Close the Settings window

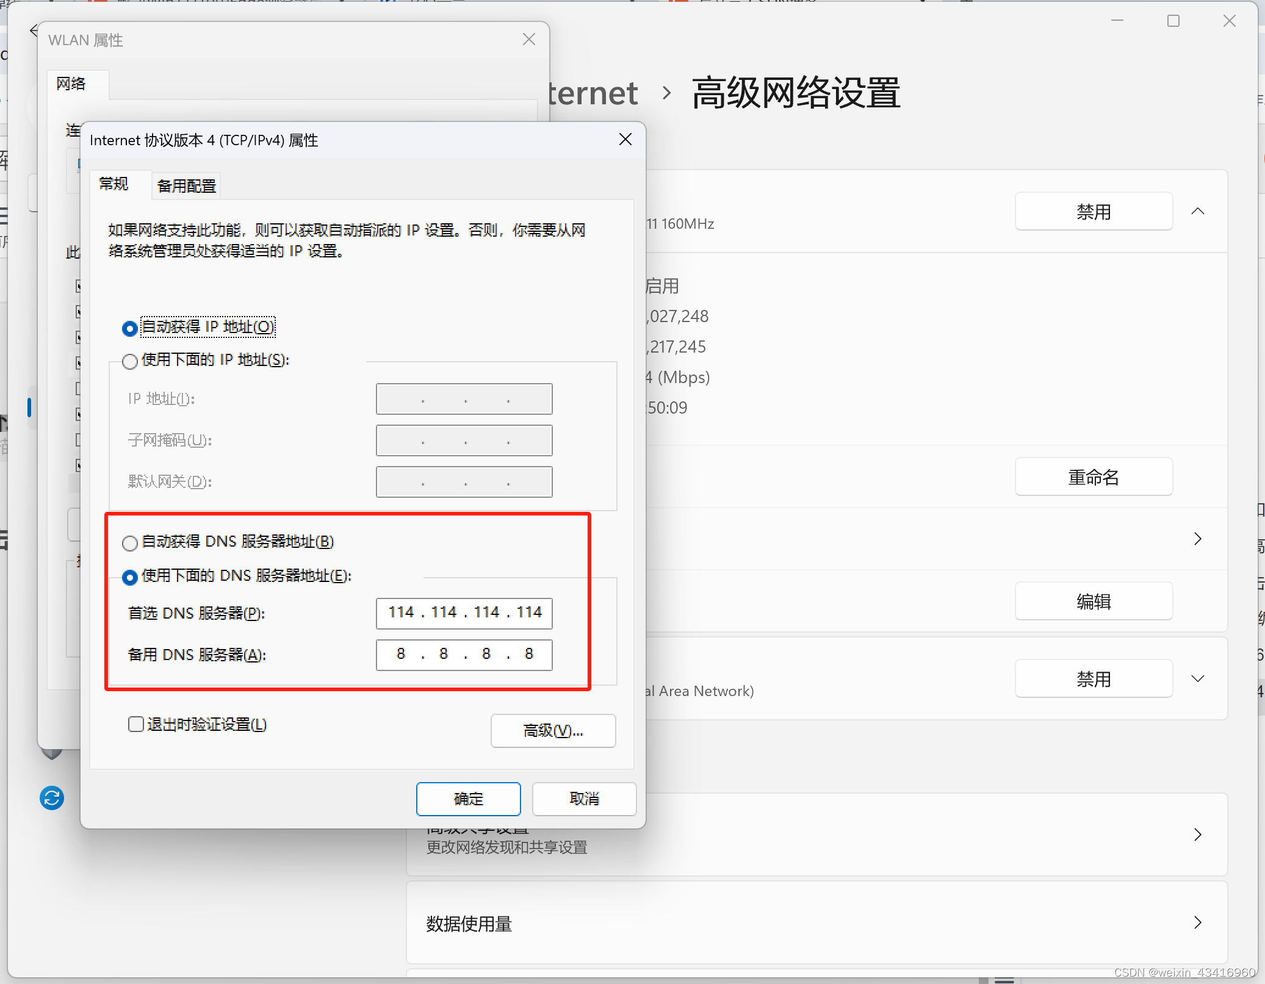[1229, 21]
